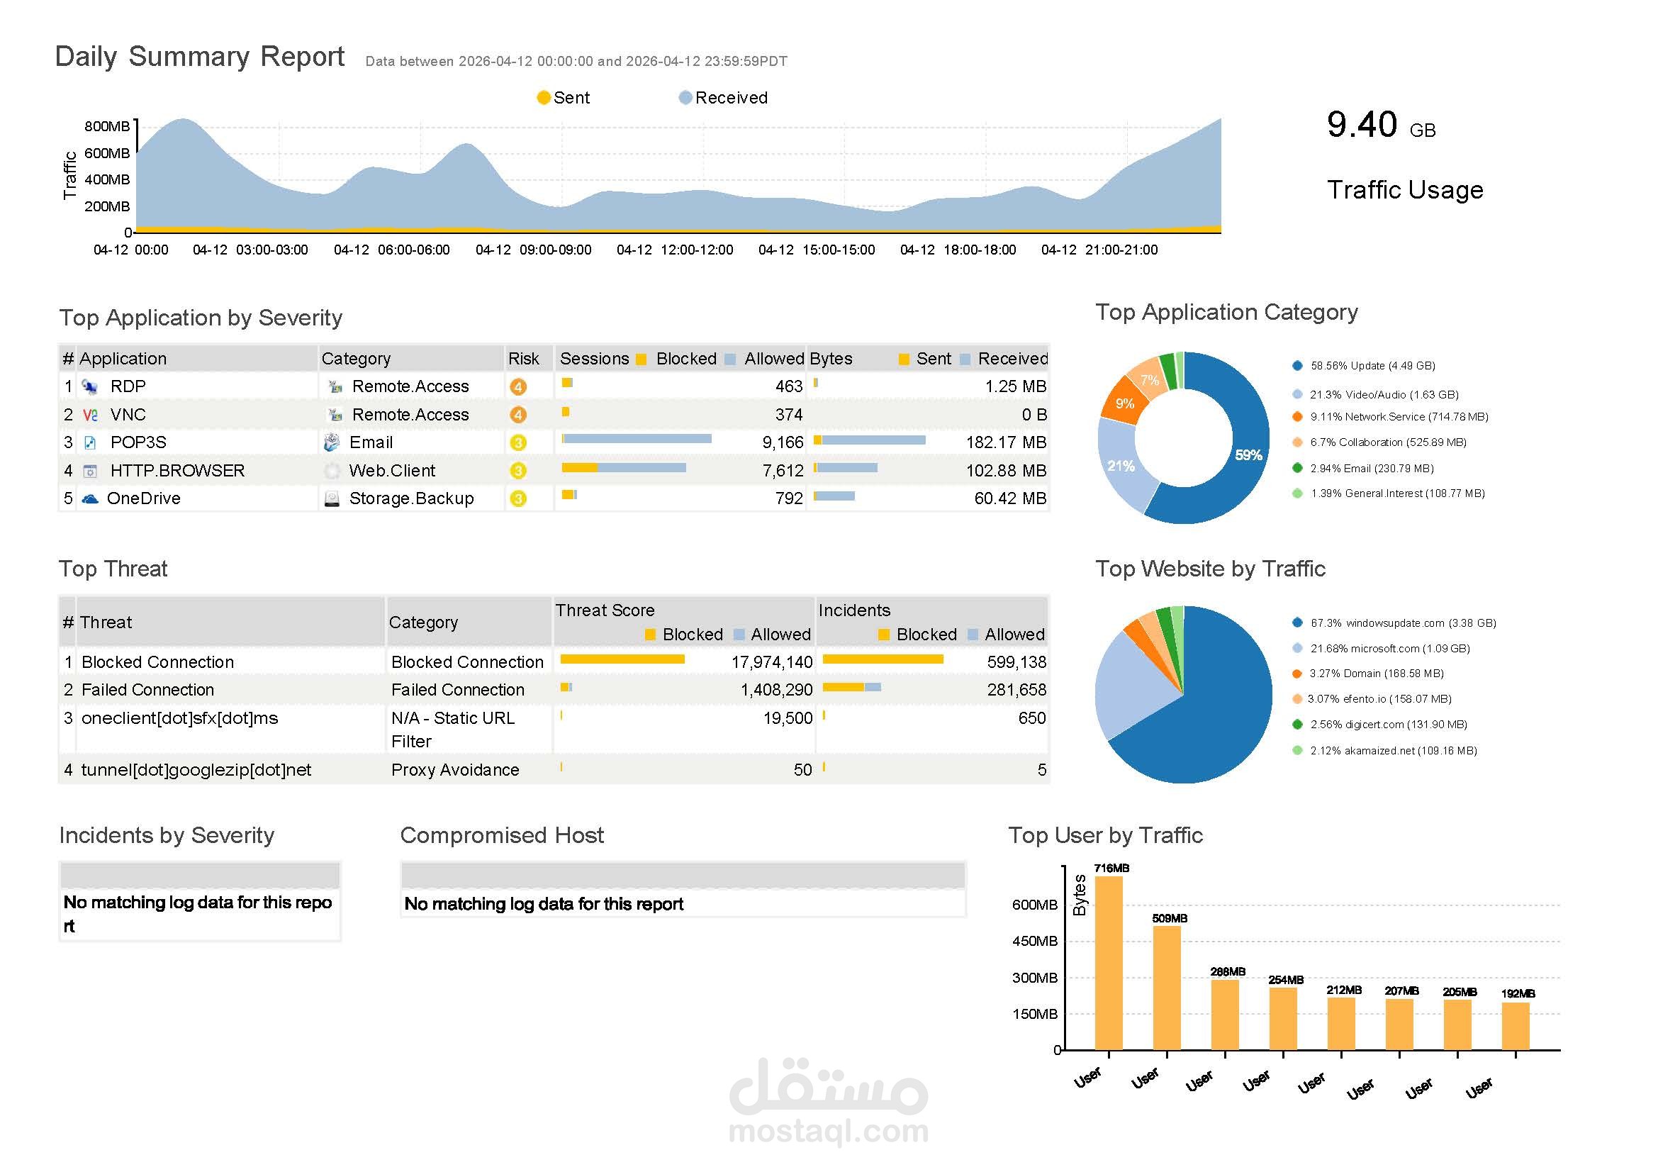Click the OneDrive cloud icon
Image resolution: width=1658 pixels, height=1172 pixels.
[89, 499]
